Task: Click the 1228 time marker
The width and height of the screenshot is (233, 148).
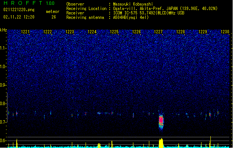Action: pos(180,32)
